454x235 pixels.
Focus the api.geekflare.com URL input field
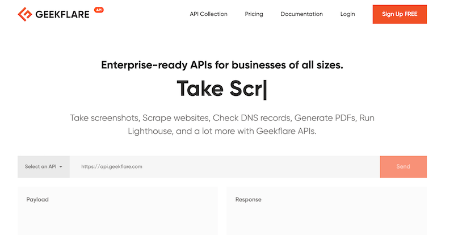tap(224, 167)
